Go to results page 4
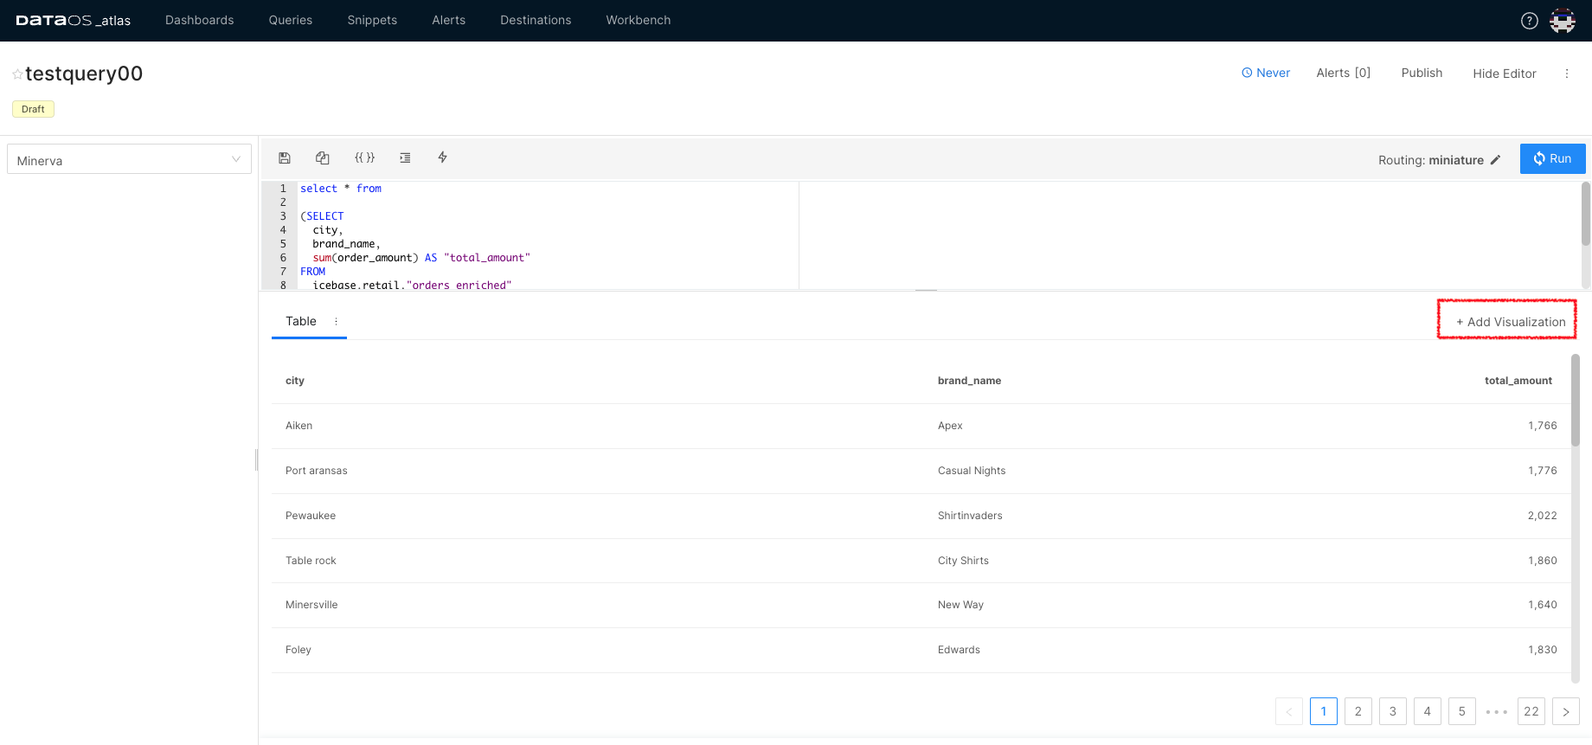This screenshot has width=1592, height=745. (1428, 711)
